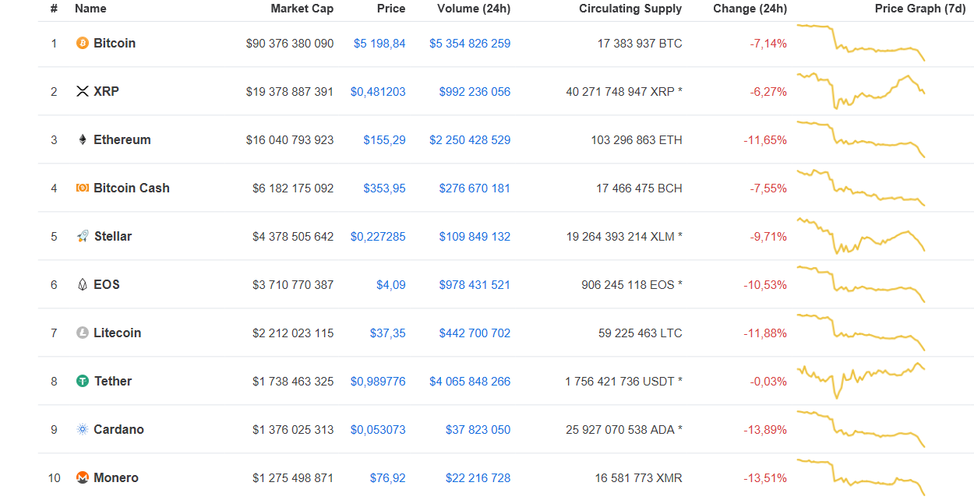974x500 pixels.
Task: Click Bitcoin price $5 198,84
Action: pyautogui.click(x=379, y=44)
